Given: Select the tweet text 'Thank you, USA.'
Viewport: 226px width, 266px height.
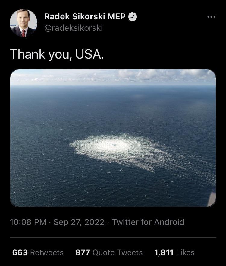Looking at the screenshot, I should coord(57,54).
